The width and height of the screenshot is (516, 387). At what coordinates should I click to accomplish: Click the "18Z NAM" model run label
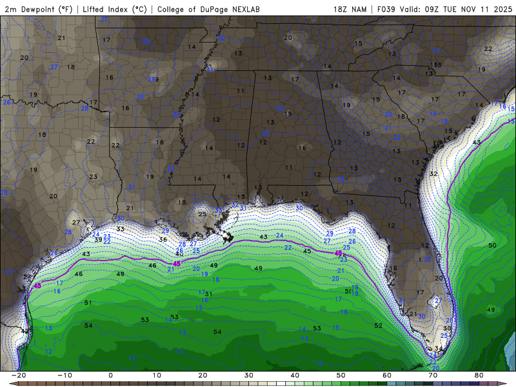coord(350,9)
